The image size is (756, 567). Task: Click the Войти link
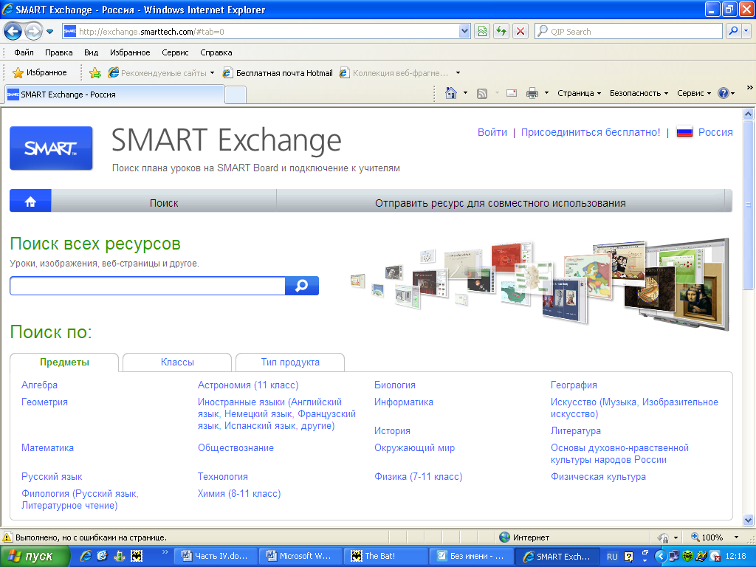pyautogui.click(x=492, y=132)
